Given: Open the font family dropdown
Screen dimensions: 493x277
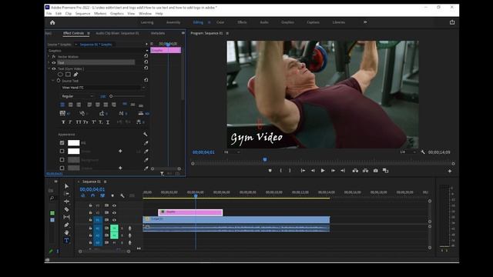Looking at the screenshot, I should (x=103, y=88).
